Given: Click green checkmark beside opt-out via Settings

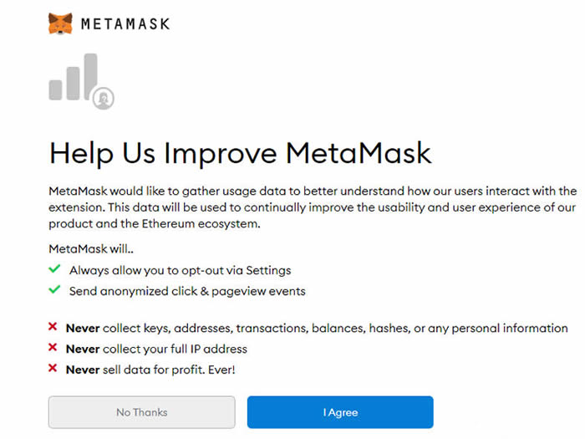Looking at the screenshot, I should pos(54,269).
